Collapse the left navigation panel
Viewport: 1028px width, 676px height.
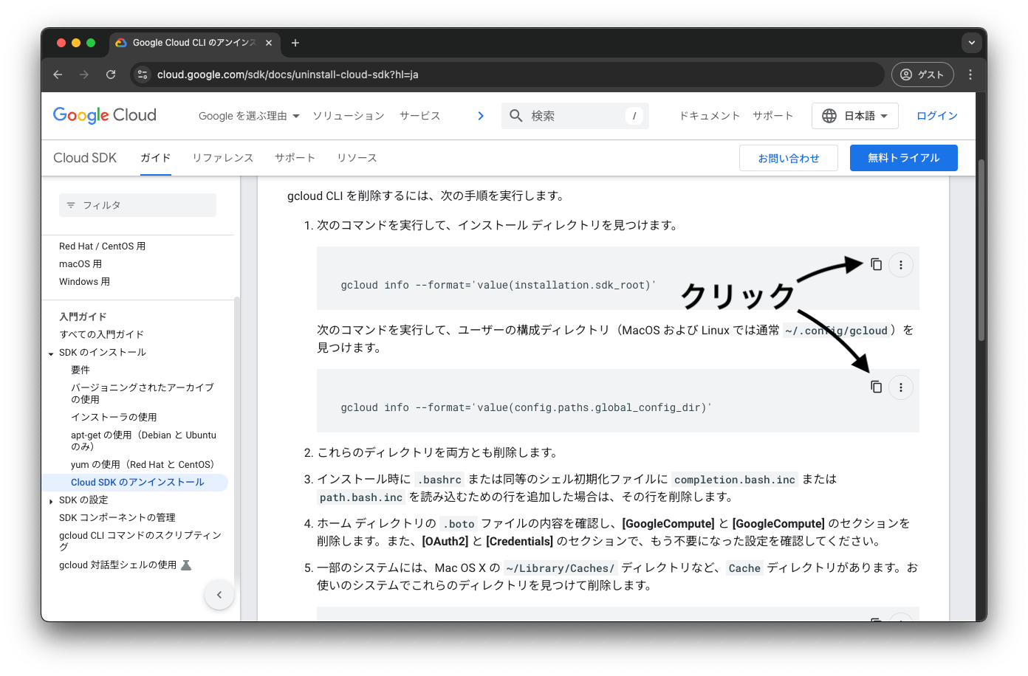point(219,595)
